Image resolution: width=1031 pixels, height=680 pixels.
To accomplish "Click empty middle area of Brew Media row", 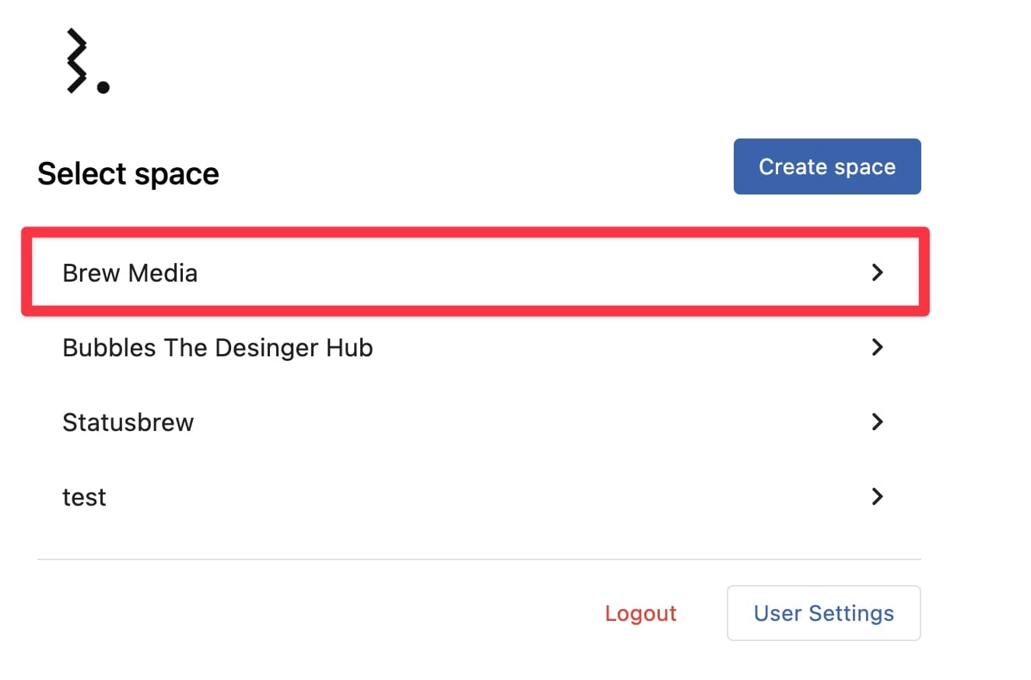I will (x=506, y=273).
